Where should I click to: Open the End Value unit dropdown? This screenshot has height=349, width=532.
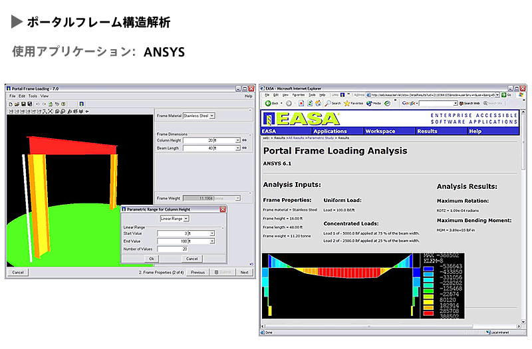coord(212,241)
